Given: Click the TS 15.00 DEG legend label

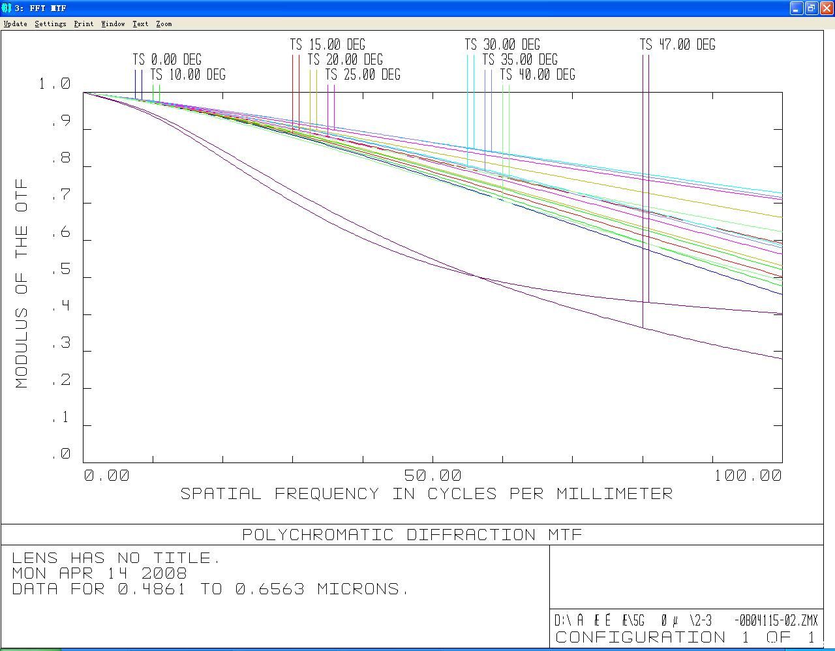Looking at the screenshot, I should click(x=327, y=44).
